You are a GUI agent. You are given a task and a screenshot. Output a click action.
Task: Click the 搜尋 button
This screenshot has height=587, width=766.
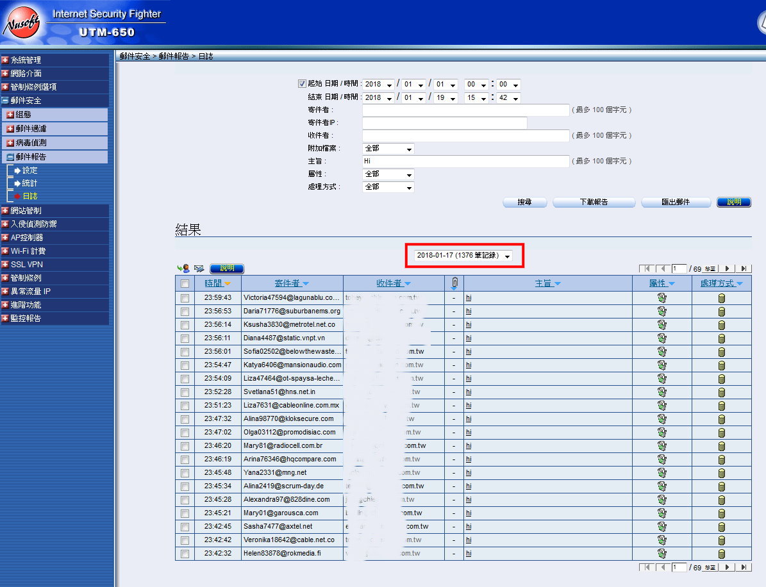point(524,203)
